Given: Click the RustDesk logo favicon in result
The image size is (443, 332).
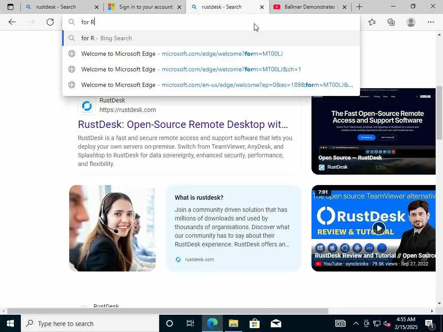Looking at the screenshot, I should [87, 106].
